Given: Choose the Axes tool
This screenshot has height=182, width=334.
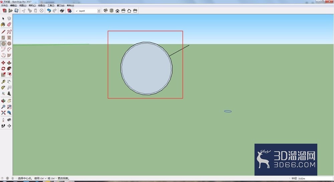Looking at the screenshot, I should pos(3,94).
